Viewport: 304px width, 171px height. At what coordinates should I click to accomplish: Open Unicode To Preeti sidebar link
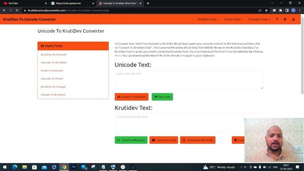pos(52,78)
